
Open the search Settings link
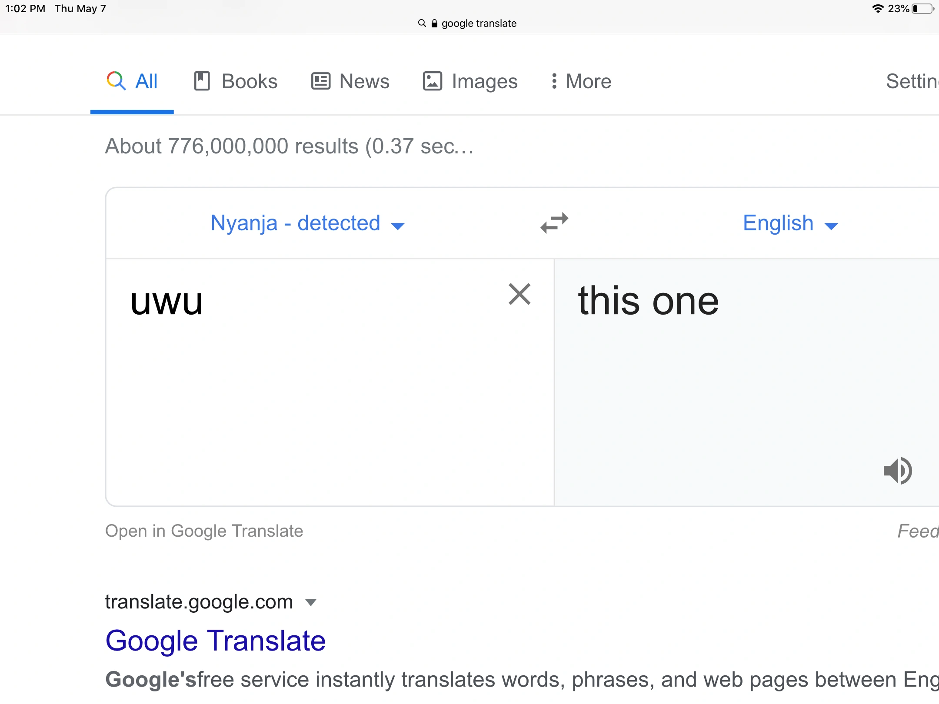(x=912, y=81)
